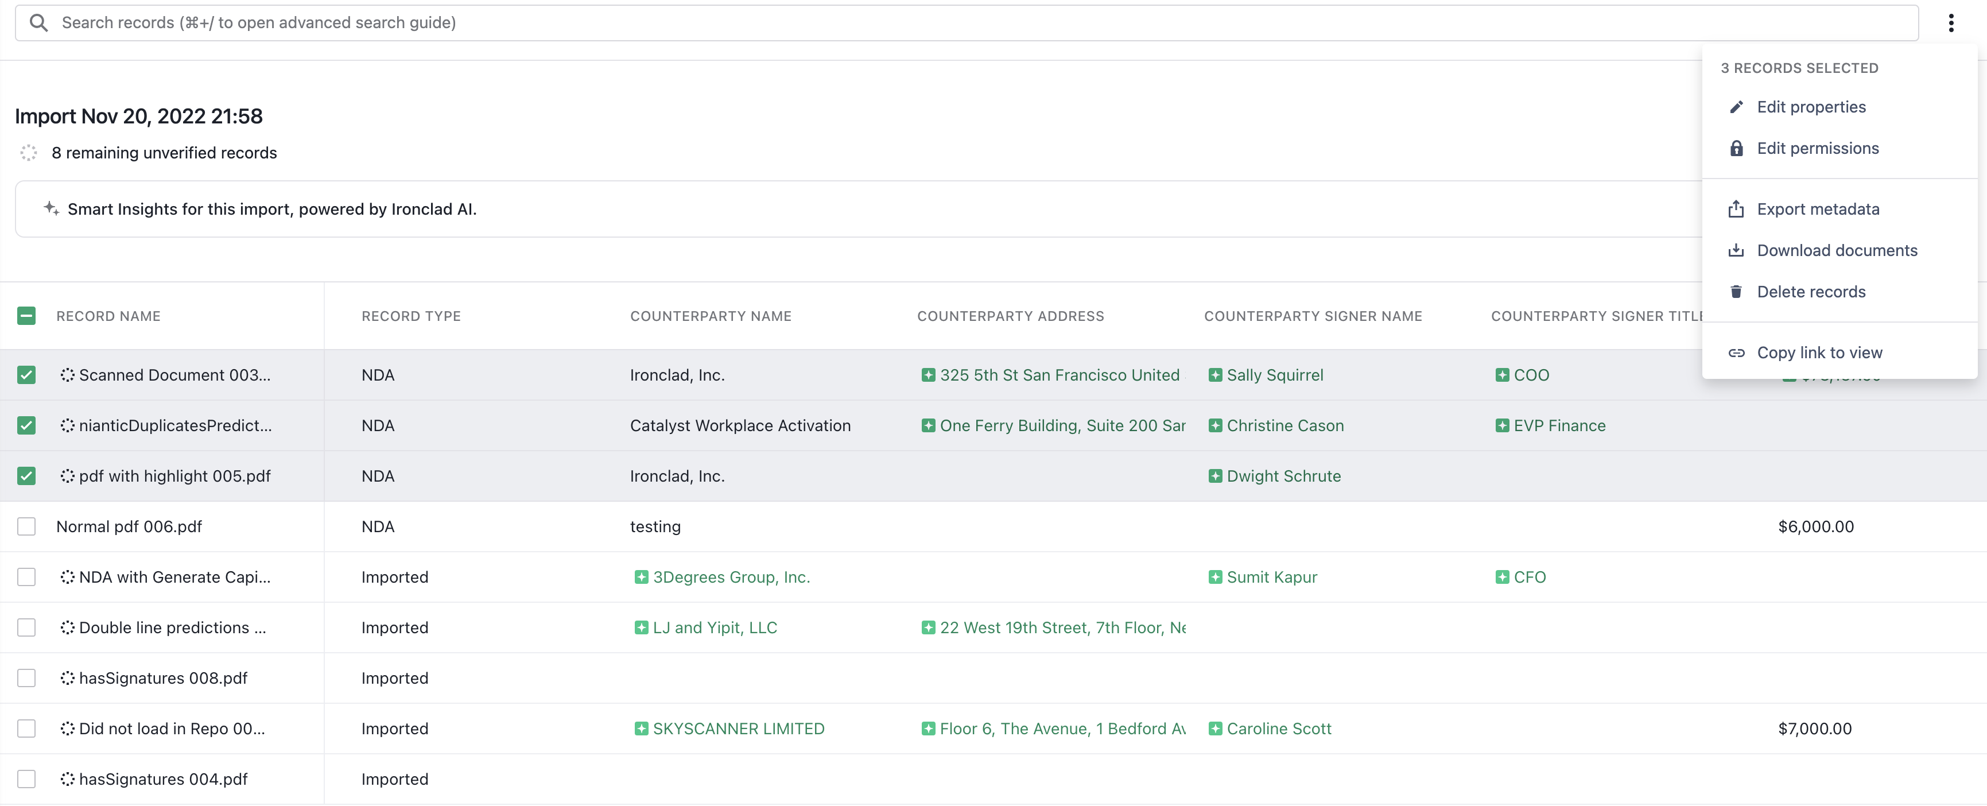Click the green prediction icon beside SKYSCANNER LIMITED

point(641,728)
